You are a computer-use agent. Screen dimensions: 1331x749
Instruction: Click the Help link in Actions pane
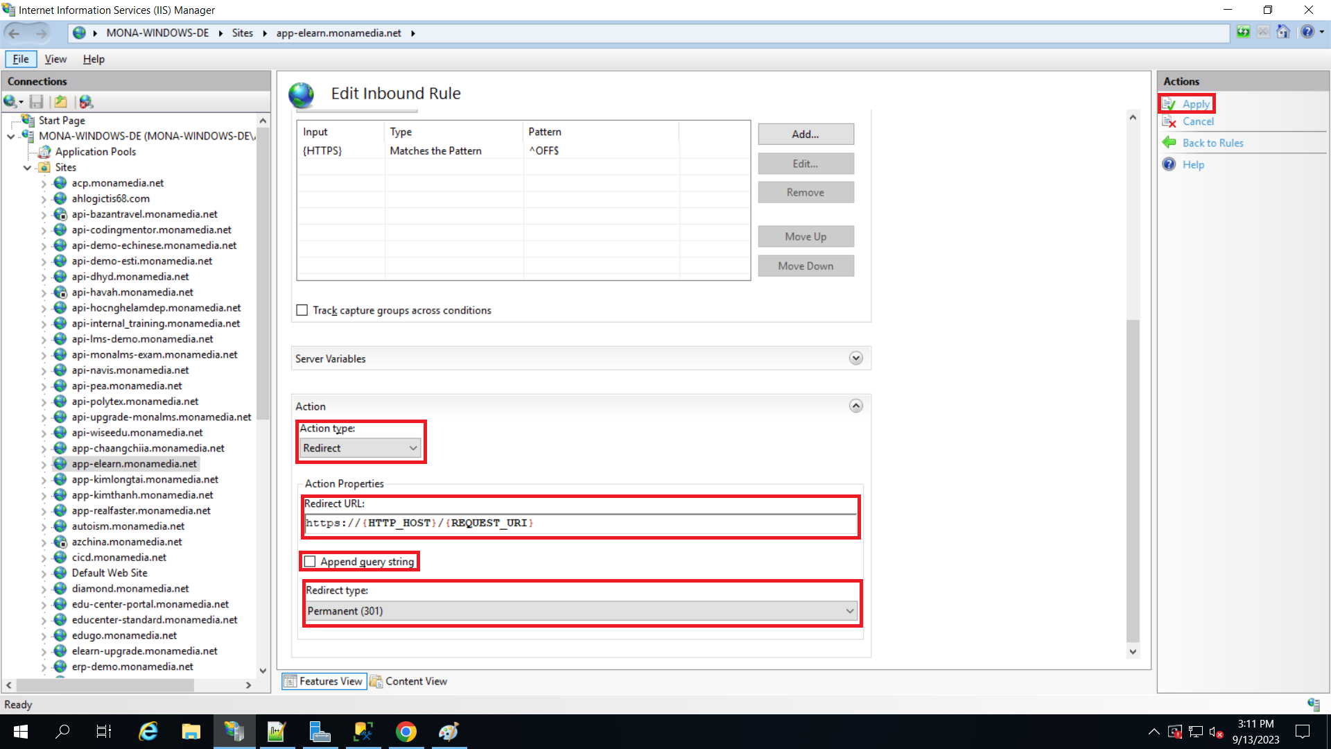(x=1193, y=164)
